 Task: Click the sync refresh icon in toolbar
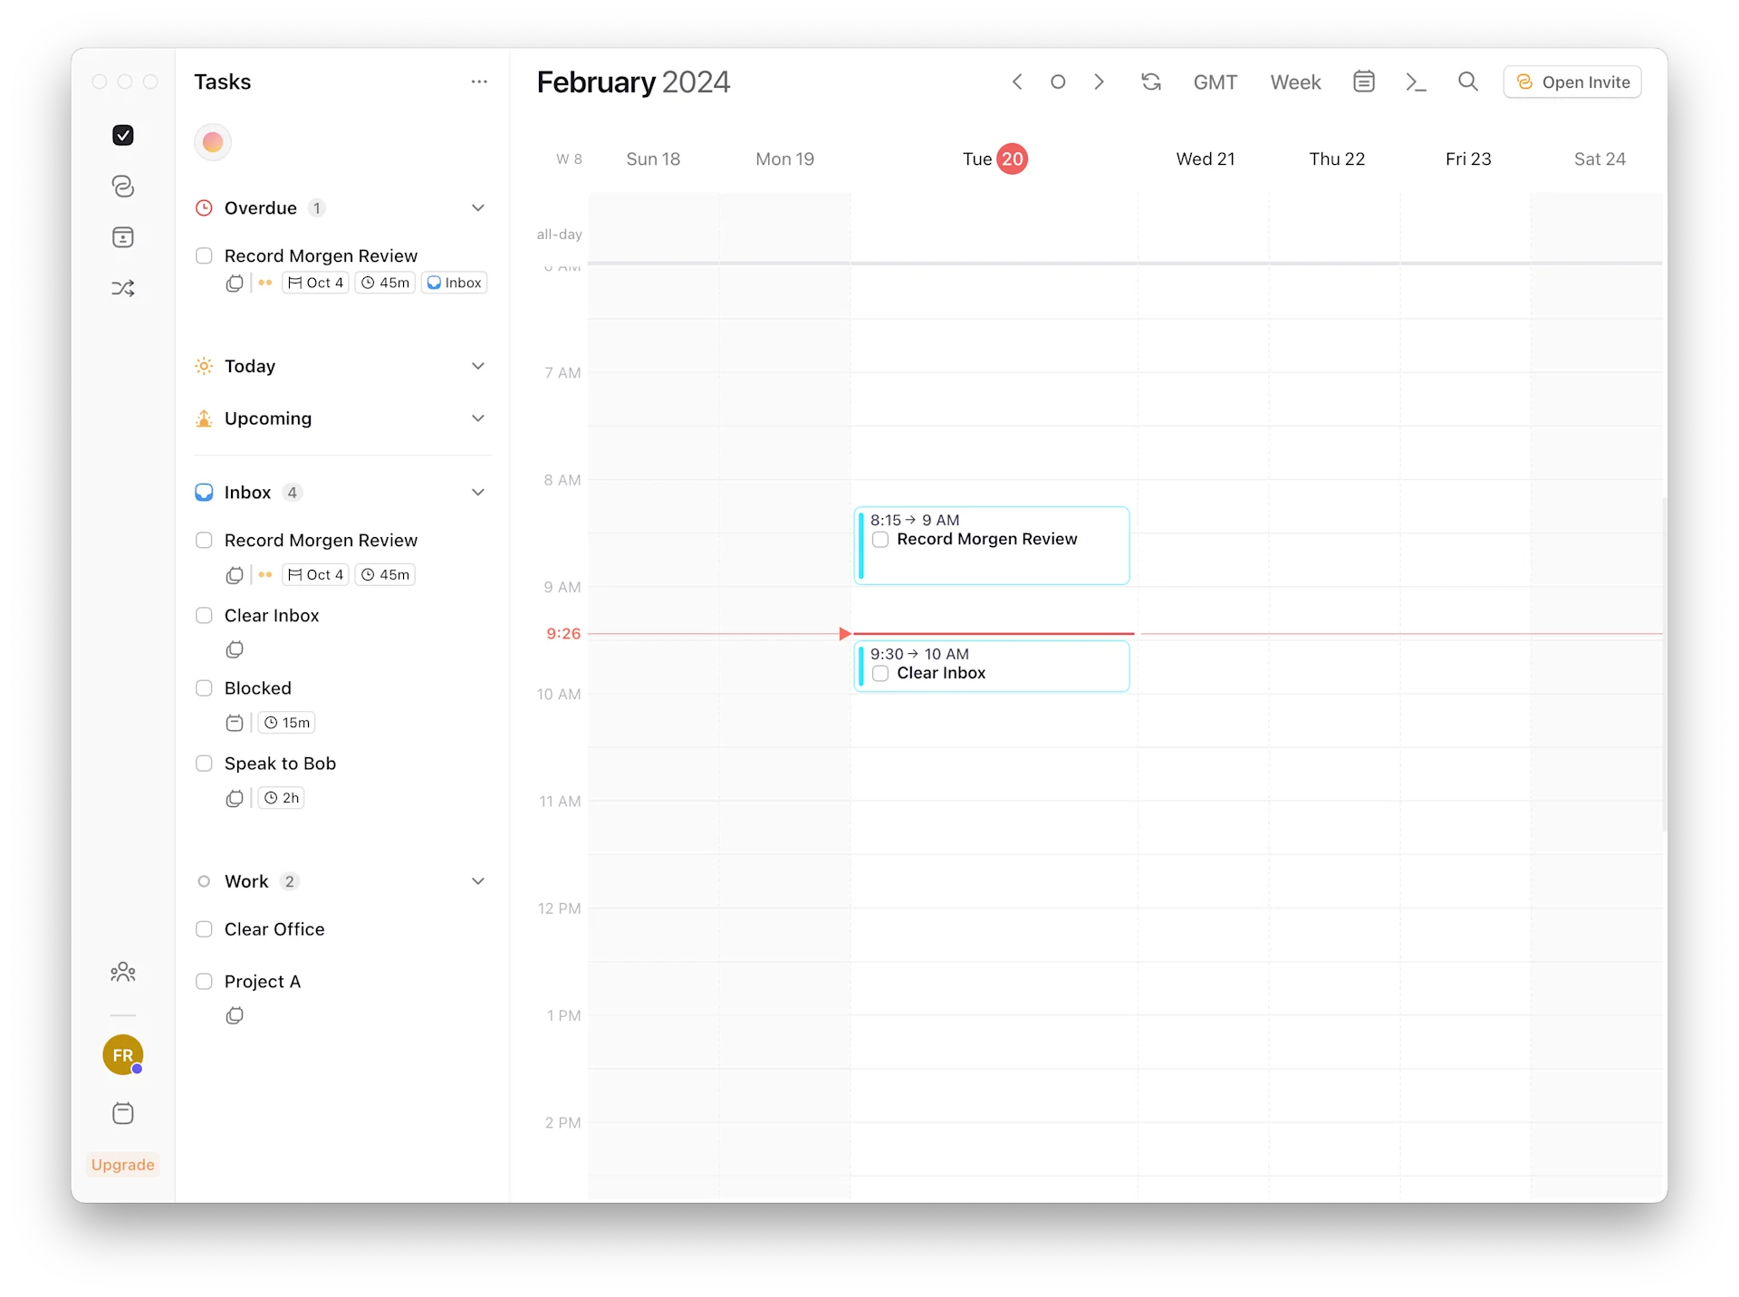[1150, 82]
